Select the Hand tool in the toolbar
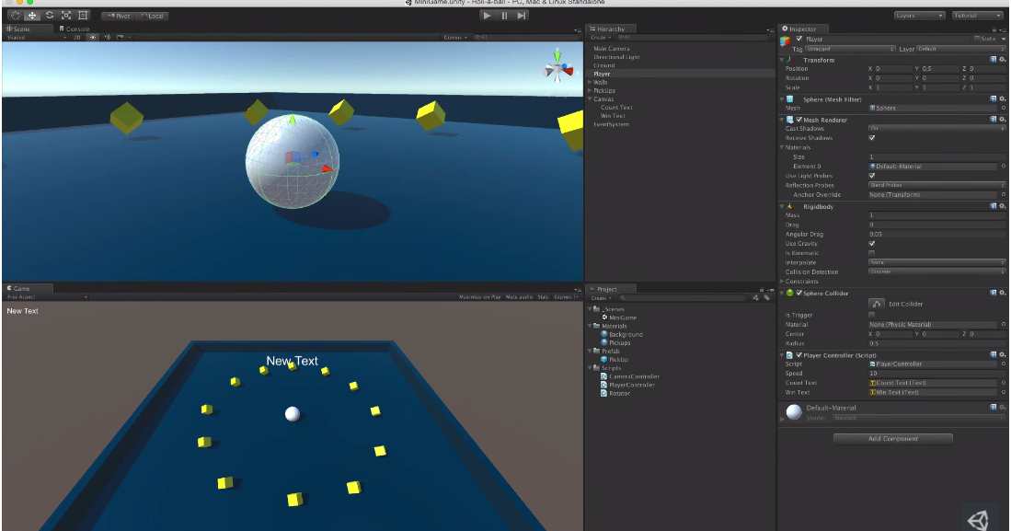 tap(13, 14)
